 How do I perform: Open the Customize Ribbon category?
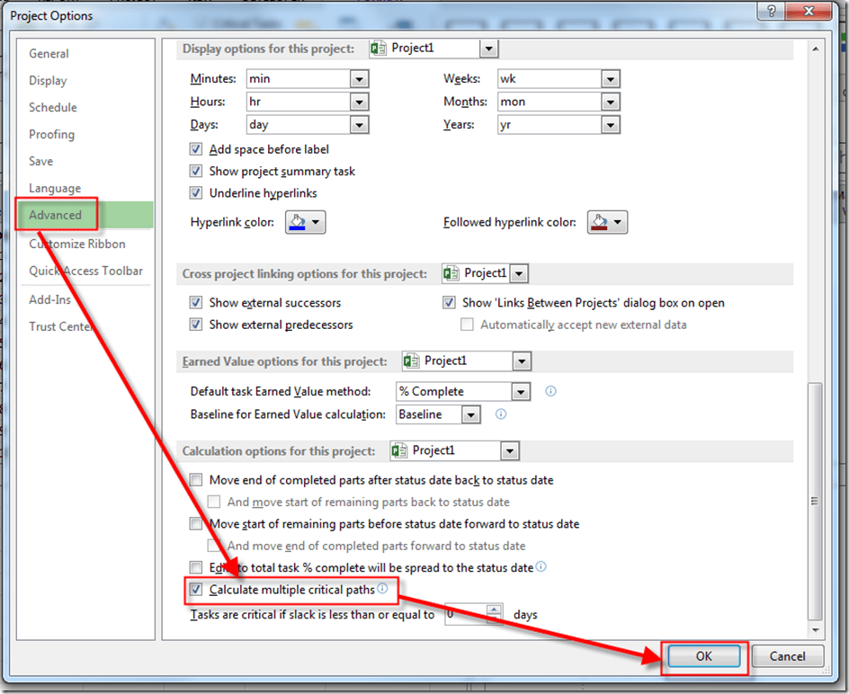click(x=77, y=244)
